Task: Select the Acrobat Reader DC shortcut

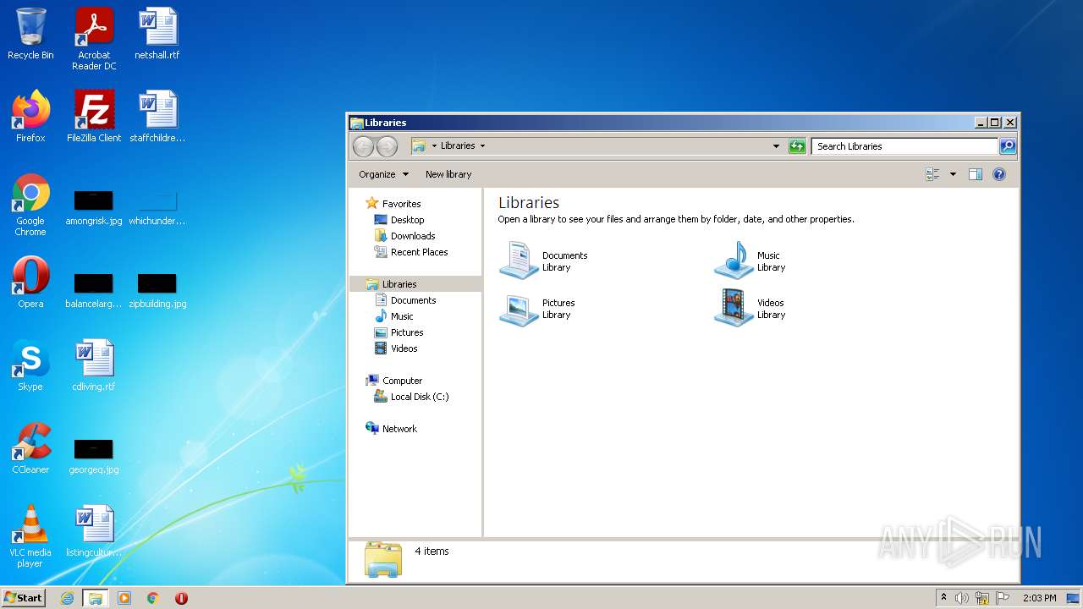Action: pos(94,39)
